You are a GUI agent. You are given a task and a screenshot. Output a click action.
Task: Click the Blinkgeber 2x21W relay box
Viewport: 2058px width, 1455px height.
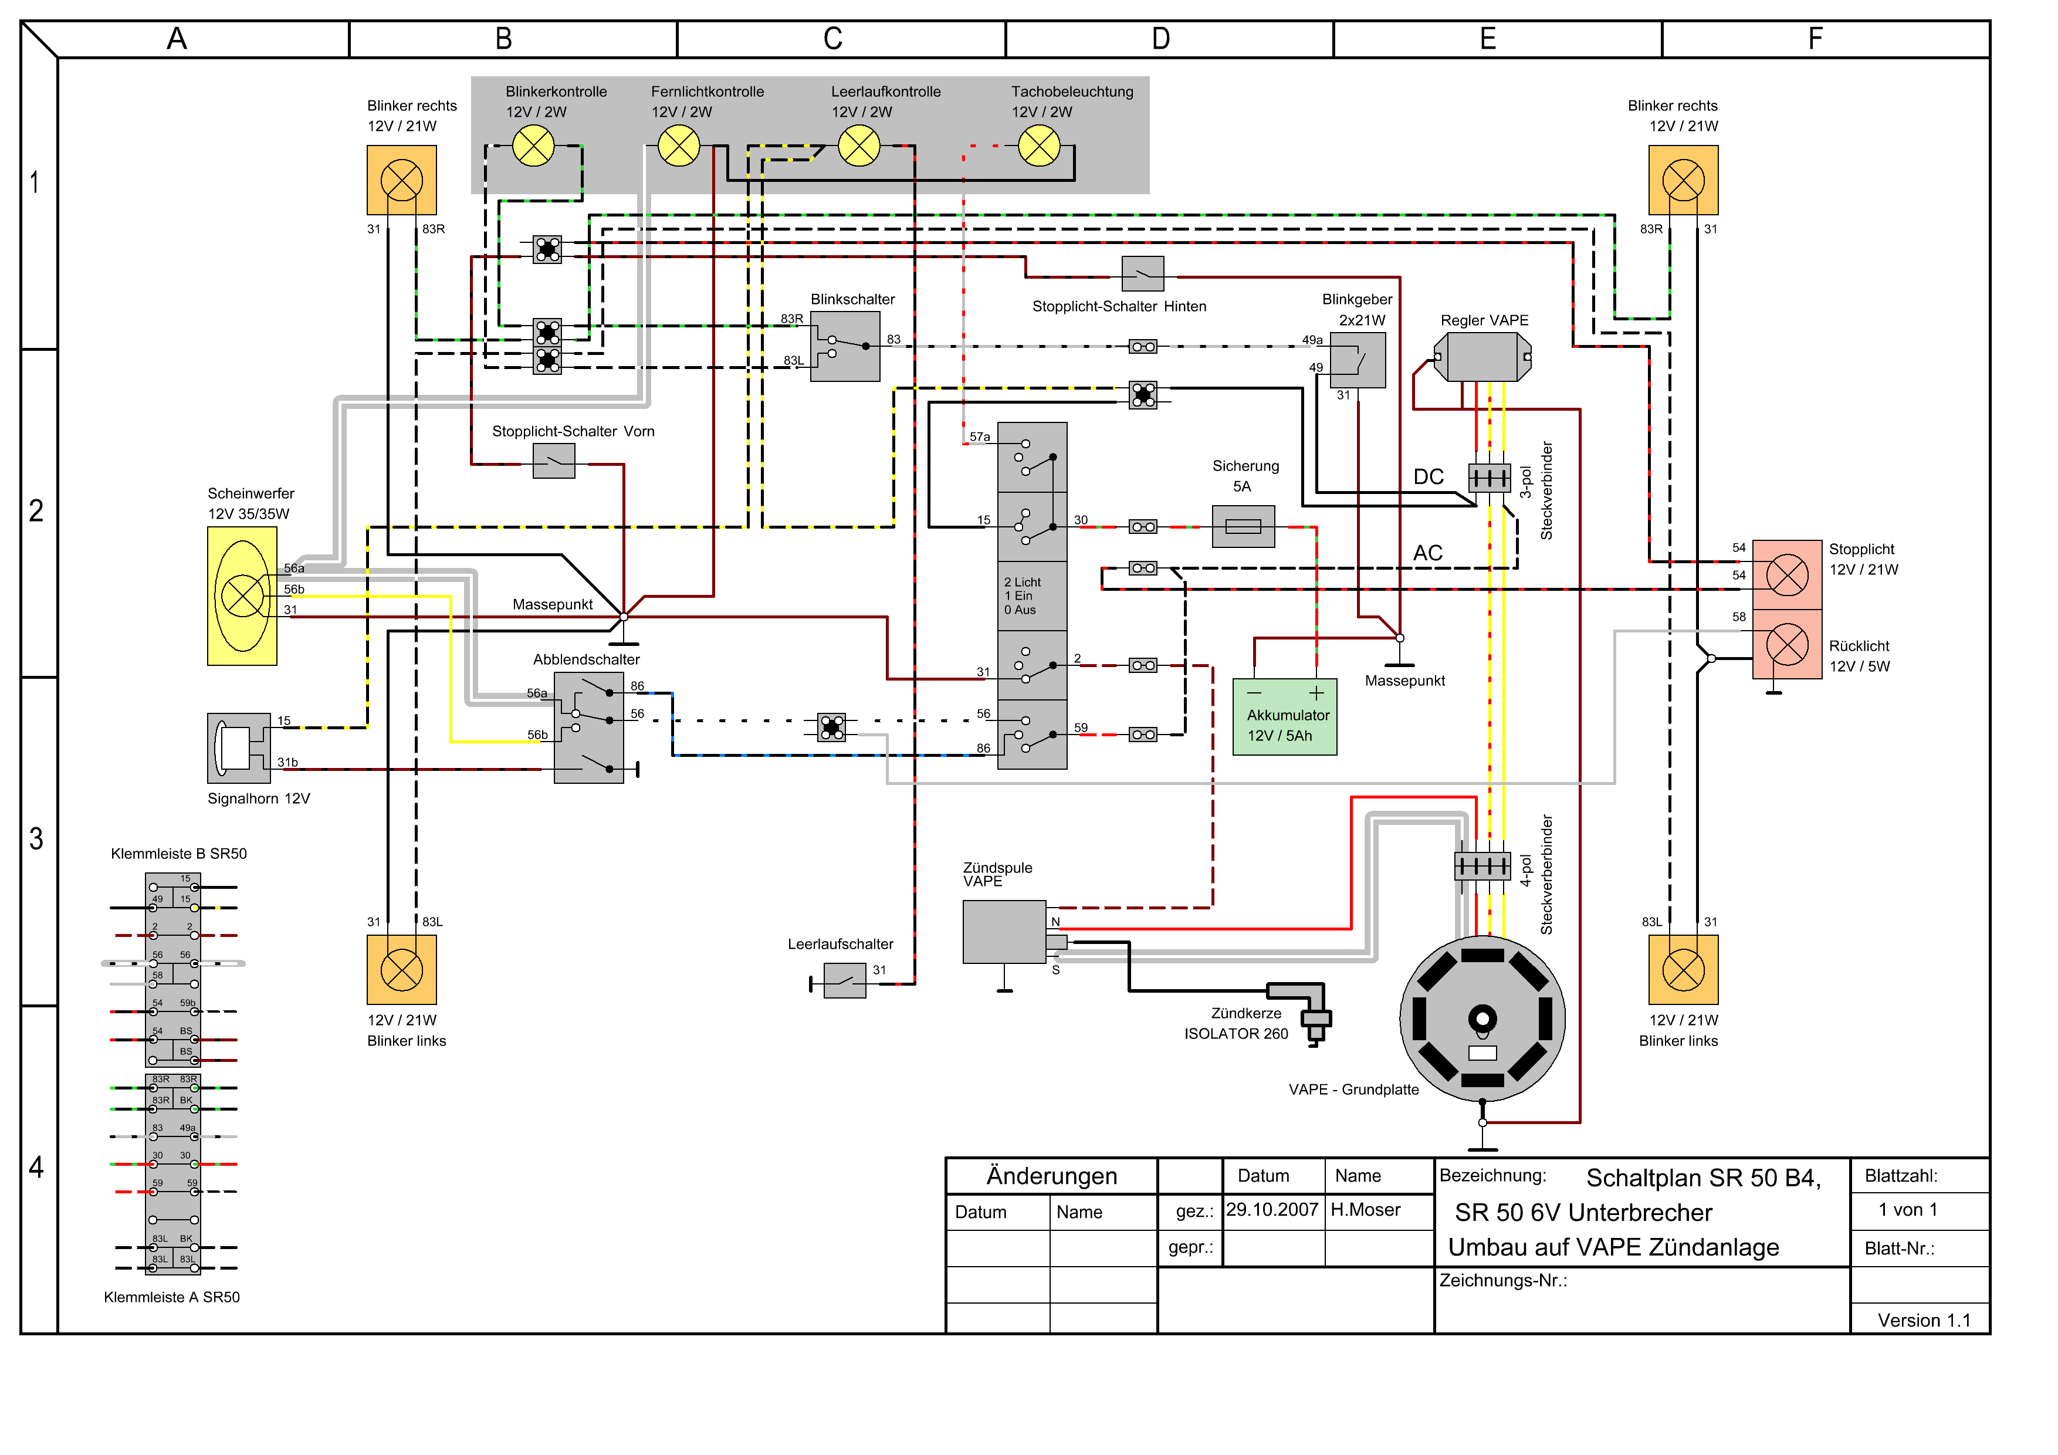click(x=1358, y=360)
